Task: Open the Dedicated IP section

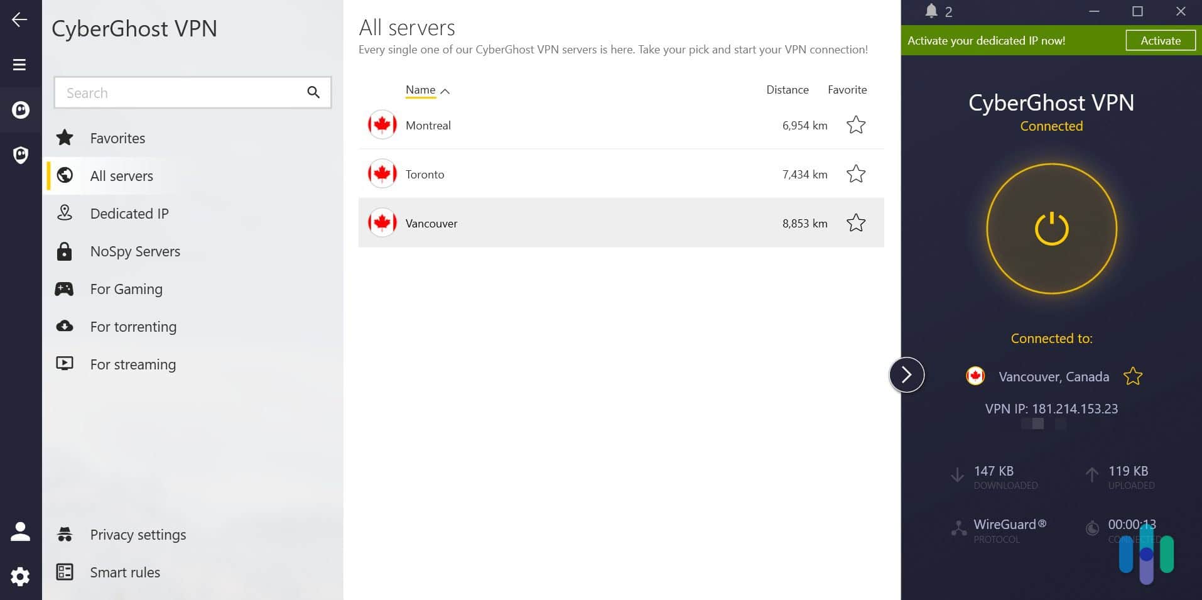Action: click(129, 213)
